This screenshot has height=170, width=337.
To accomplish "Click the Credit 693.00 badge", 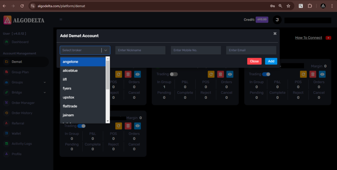I will 262,19.
